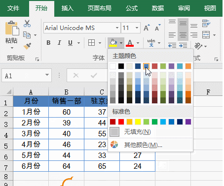Select the Select All corner triangle

click(x=9, y=92)
